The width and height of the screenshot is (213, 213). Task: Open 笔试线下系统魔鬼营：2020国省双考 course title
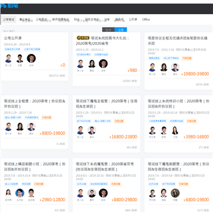pos(105,167)
